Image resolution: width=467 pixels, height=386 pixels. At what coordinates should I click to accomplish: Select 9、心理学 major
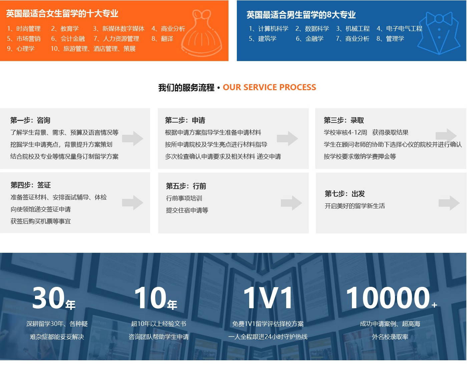[21, 49]
